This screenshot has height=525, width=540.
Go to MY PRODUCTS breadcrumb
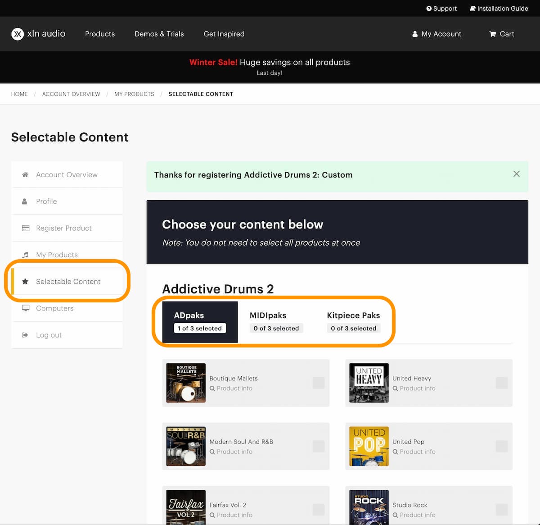(x=134, y=94)
